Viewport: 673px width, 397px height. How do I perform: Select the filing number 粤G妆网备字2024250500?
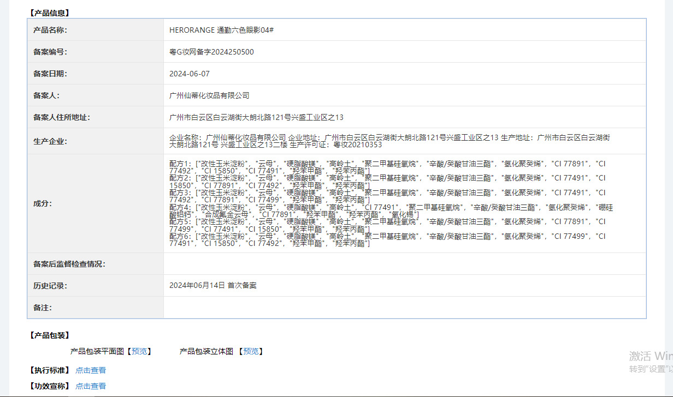(211, 52)
